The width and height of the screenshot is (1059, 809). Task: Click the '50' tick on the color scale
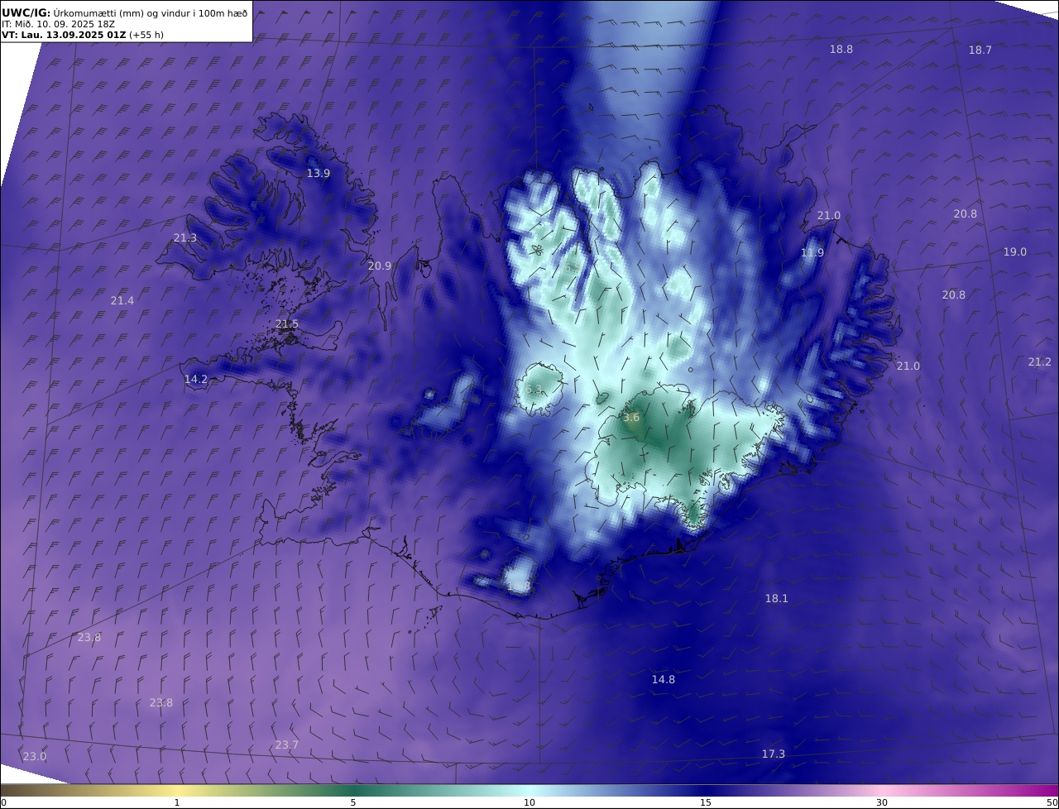pyautogui.click(x=1052, y=802)
